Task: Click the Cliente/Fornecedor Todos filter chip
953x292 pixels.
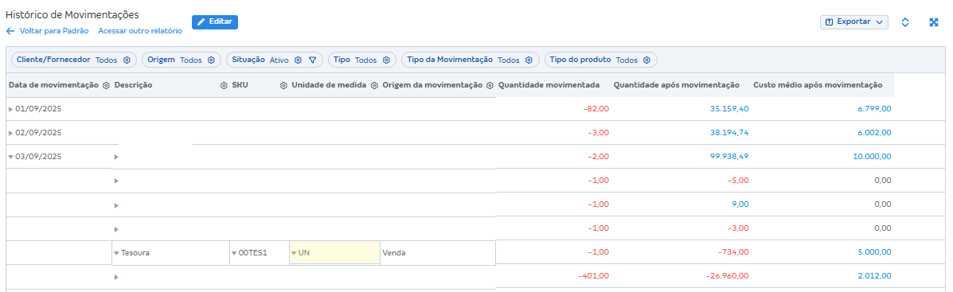Action: point(75,60)
